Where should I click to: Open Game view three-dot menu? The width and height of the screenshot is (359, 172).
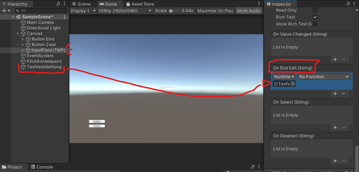[x=259, y=4]
